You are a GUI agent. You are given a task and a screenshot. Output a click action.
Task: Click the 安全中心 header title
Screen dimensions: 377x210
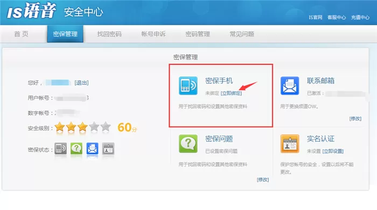coord(83,12)
